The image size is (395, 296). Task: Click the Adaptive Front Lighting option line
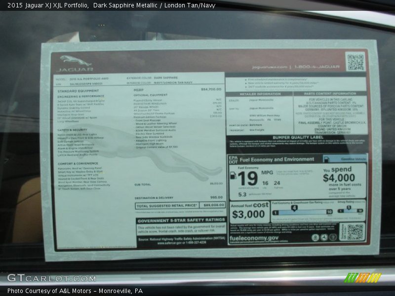(151, 141)
